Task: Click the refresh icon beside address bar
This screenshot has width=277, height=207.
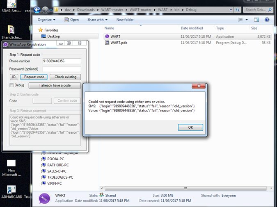Action: [x=238, y=10]
